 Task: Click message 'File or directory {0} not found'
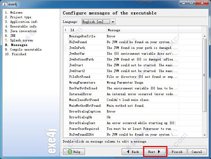[x=142, y=77]
